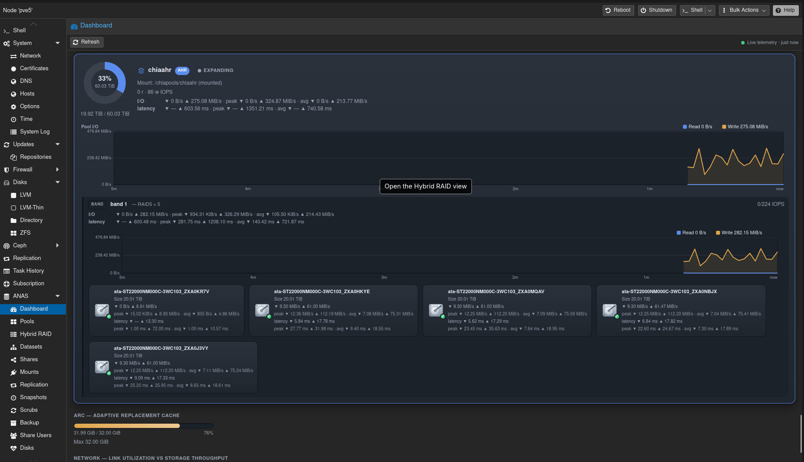The image size is (804, 462).
Task: Open the Help button
Action: [x=785, y=10]
